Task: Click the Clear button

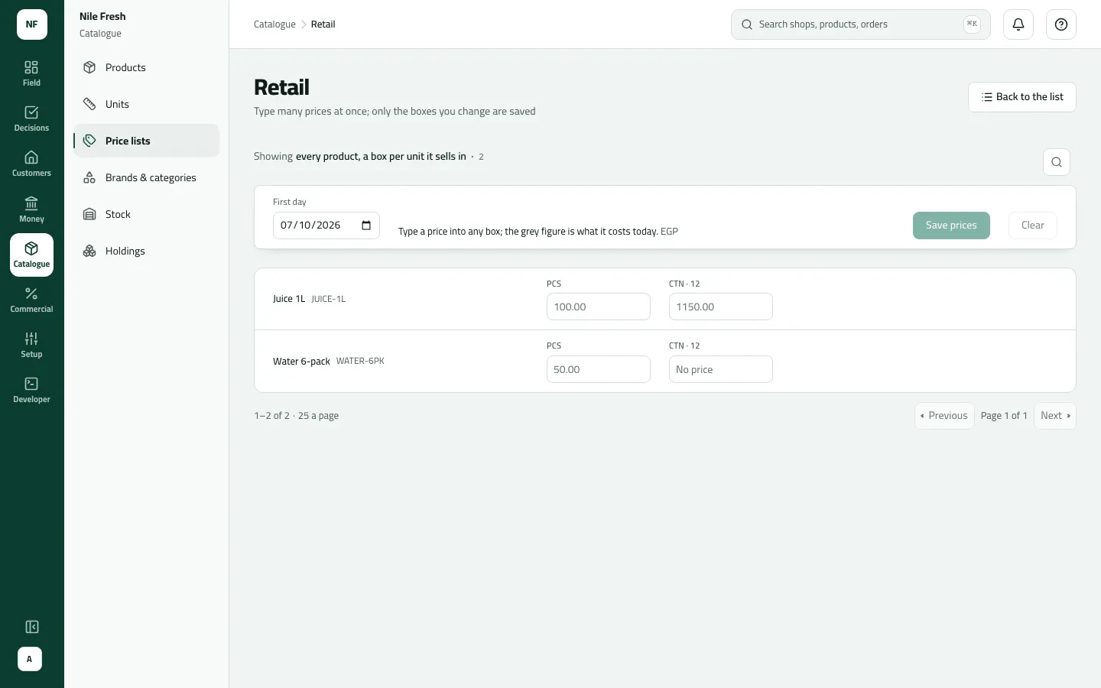Action: [x=1033, y=226]
